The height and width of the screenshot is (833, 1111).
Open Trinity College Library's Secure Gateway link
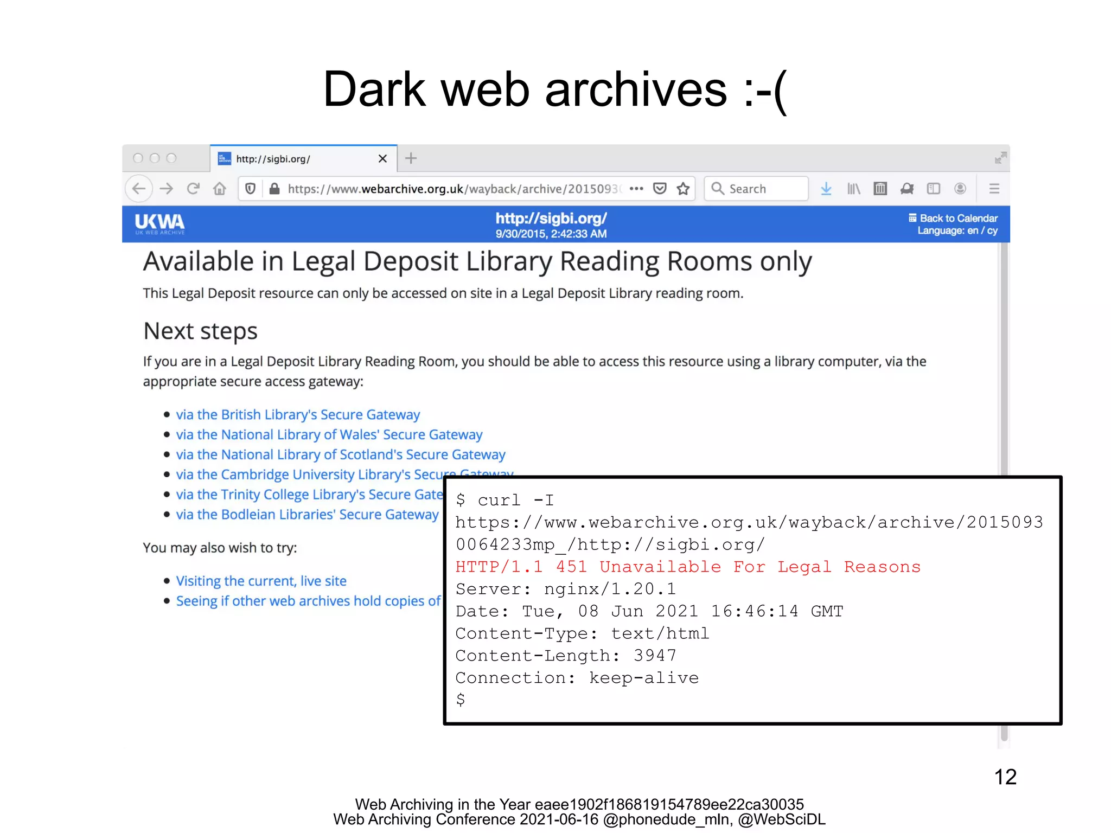tap(310, 495)
